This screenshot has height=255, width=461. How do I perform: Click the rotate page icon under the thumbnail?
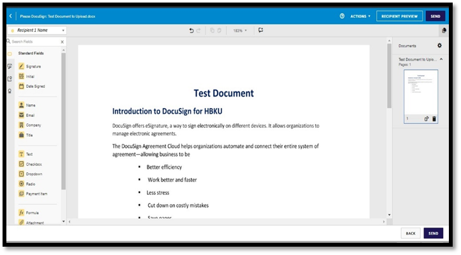[427, 119]
